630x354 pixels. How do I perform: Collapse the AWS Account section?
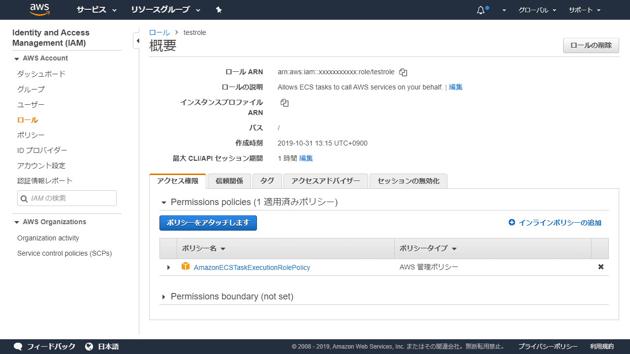tap(17, 59)
